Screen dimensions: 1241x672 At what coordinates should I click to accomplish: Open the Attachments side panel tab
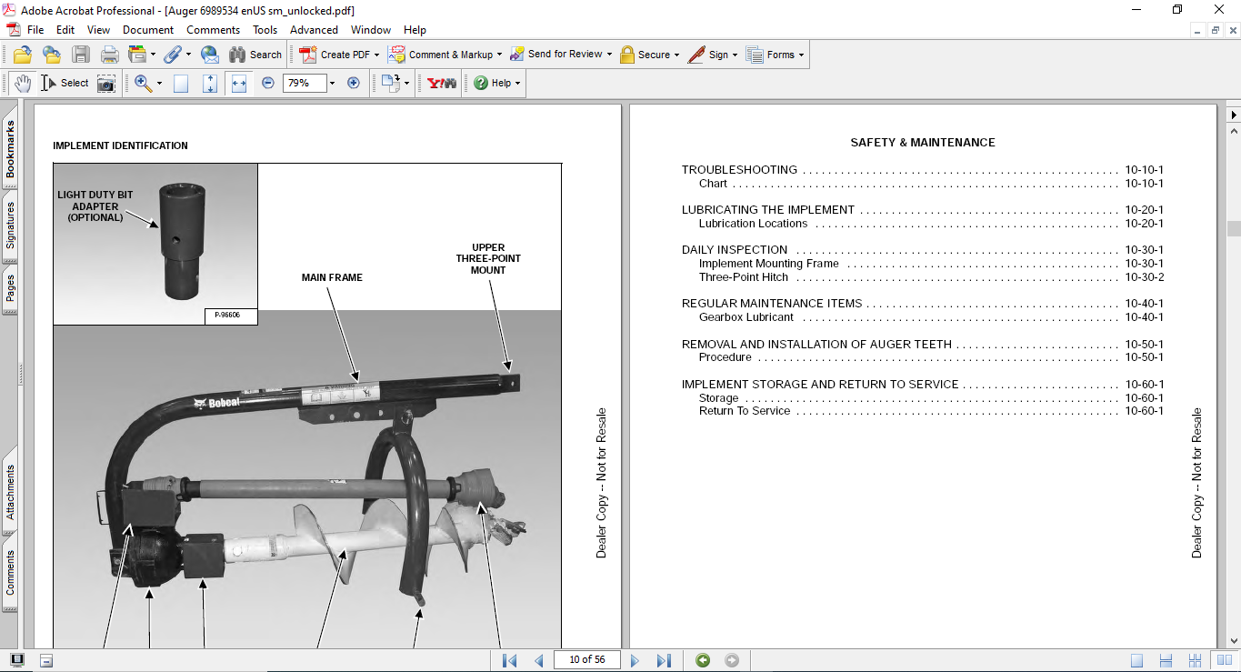10,492
